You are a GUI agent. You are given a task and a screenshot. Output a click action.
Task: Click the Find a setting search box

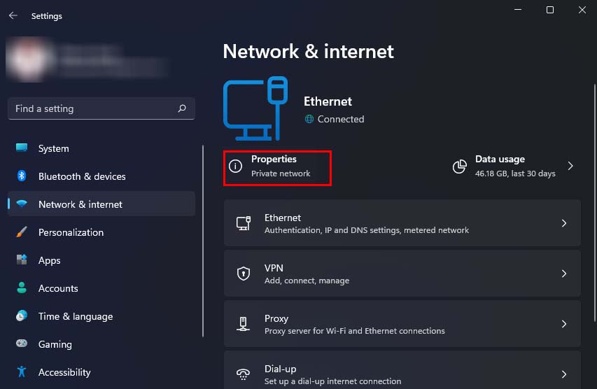pyautogui.click(x=91, y=108)
